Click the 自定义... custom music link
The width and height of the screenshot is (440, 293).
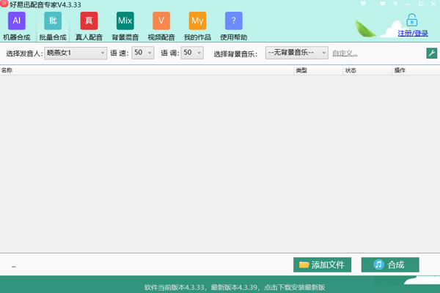(x=345, y=53)
